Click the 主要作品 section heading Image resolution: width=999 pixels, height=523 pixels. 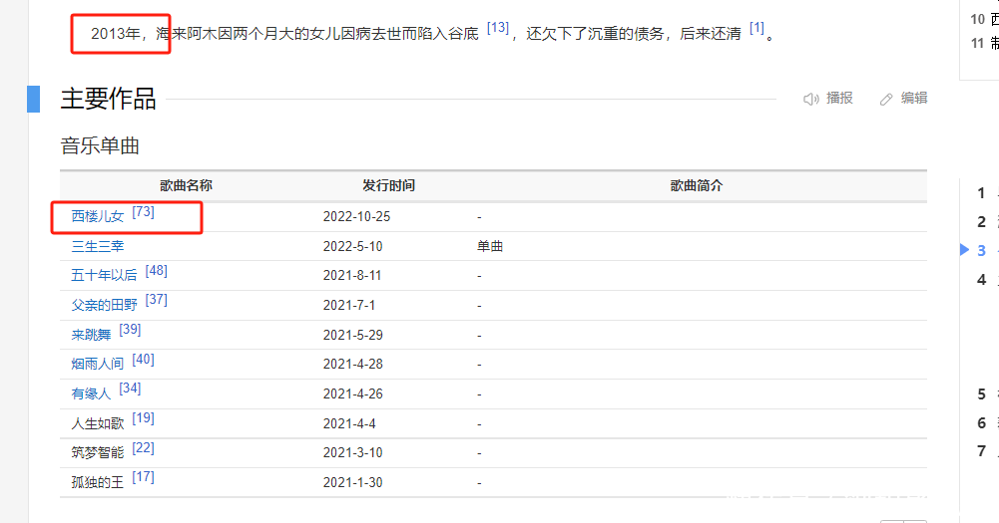point(108,99)
